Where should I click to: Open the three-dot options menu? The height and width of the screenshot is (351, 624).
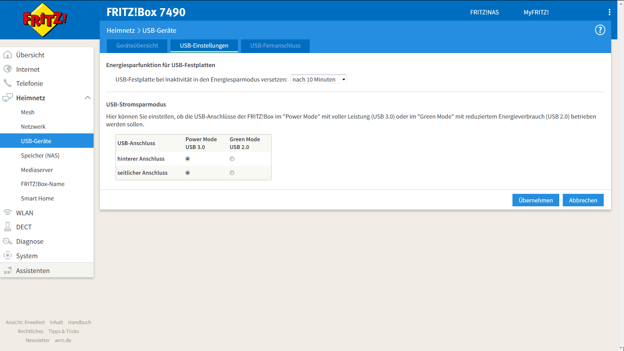tap(609, 12)
